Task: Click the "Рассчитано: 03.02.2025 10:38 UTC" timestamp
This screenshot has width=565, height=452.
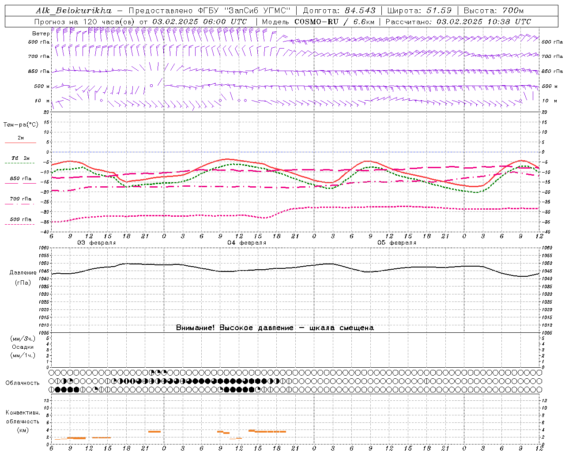Action: coord(458,22)
